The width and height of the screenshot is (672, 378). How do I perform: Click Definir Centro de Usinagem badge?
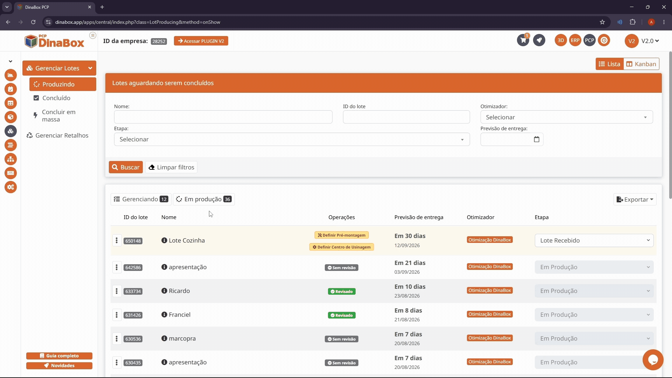point(342,247)
